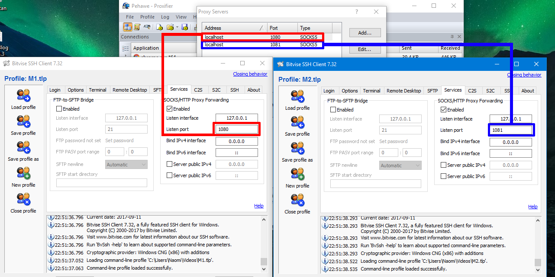Viewport: 555px width, 277px height.
Task: Open Proxification Rules toolbar icon in Proxifier
Action: click(x=137, y=27)
